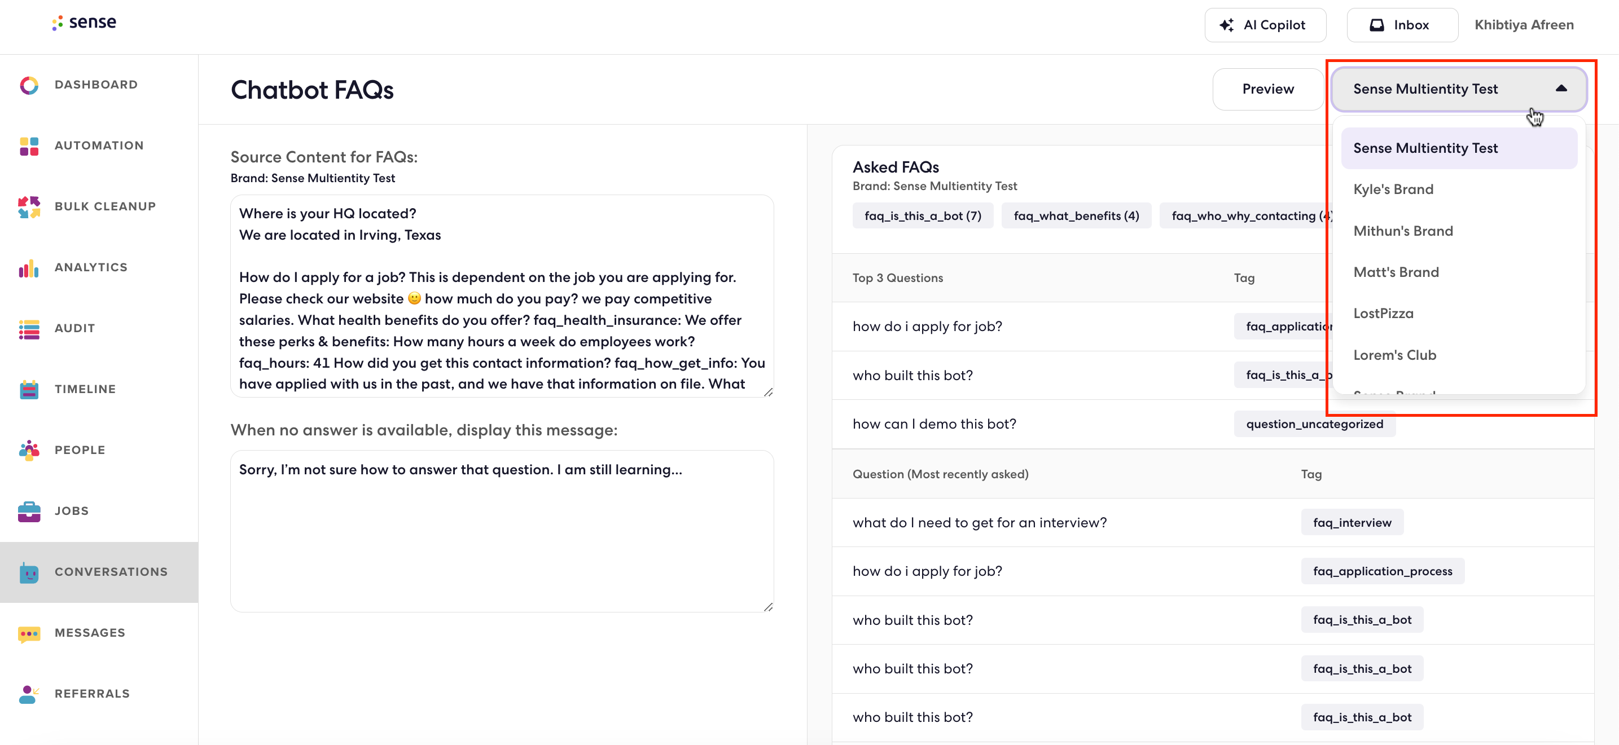Viewport: 1619px width, 745px height.
Task: Select Conversations in the sidebar
Action: pyautogui.click(x=99, y=572)
